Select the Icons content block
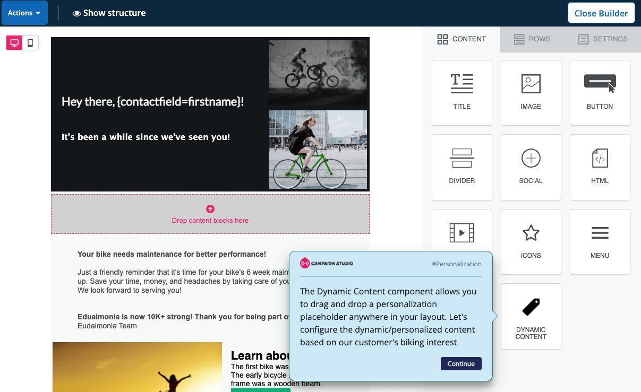 point(531,241)
